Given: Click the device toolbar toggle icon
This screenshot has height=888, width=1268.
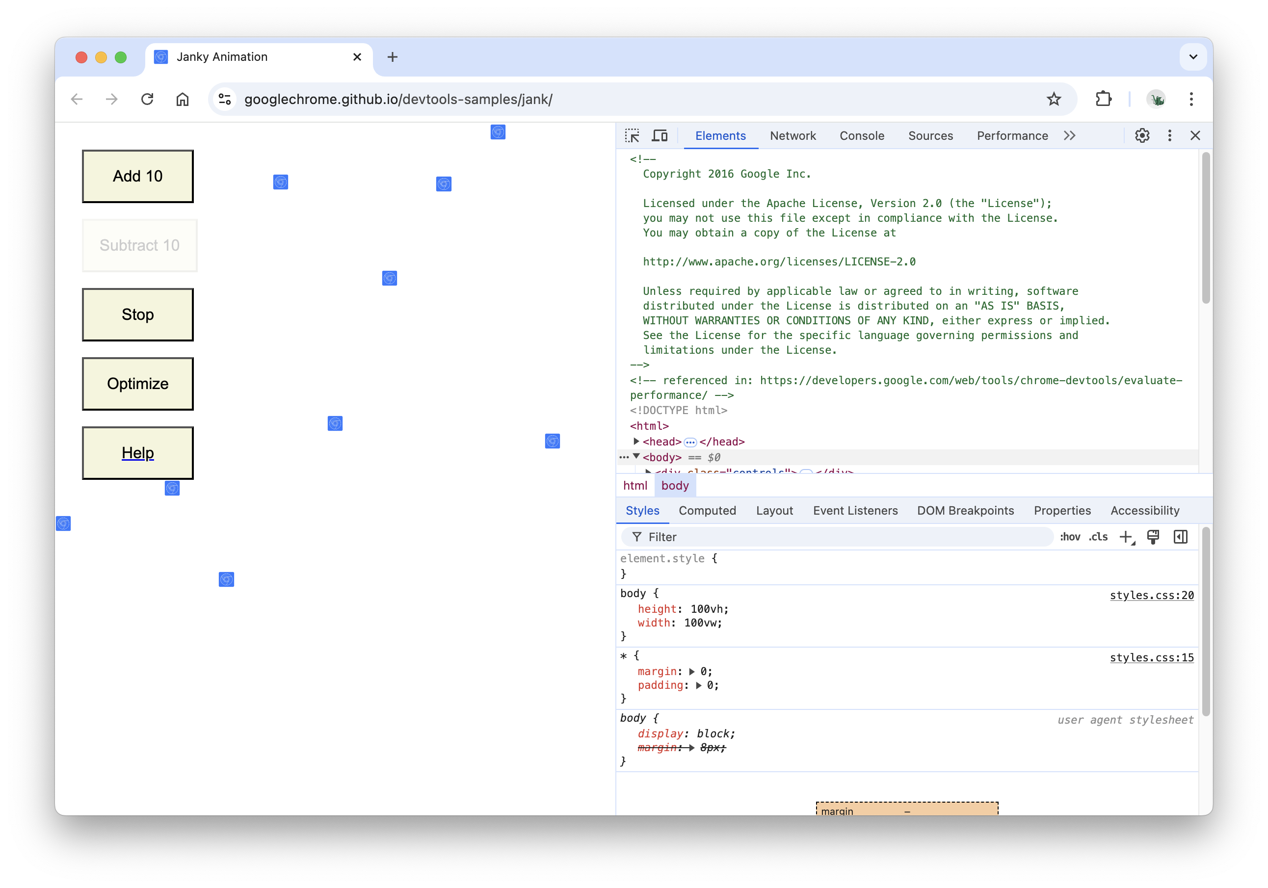Looking at the screenshot, I should coord(661,135).
